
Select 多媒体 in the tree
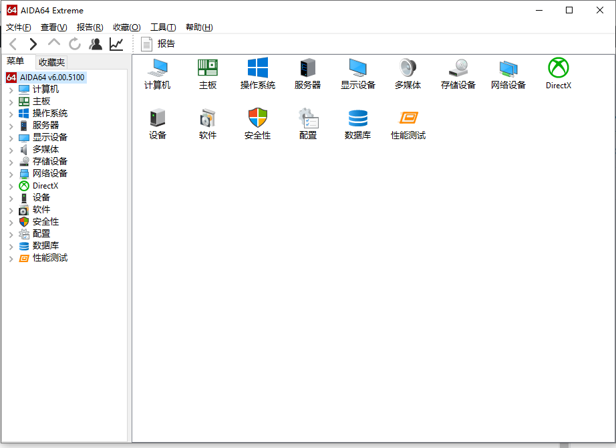[x=45, y=150]
